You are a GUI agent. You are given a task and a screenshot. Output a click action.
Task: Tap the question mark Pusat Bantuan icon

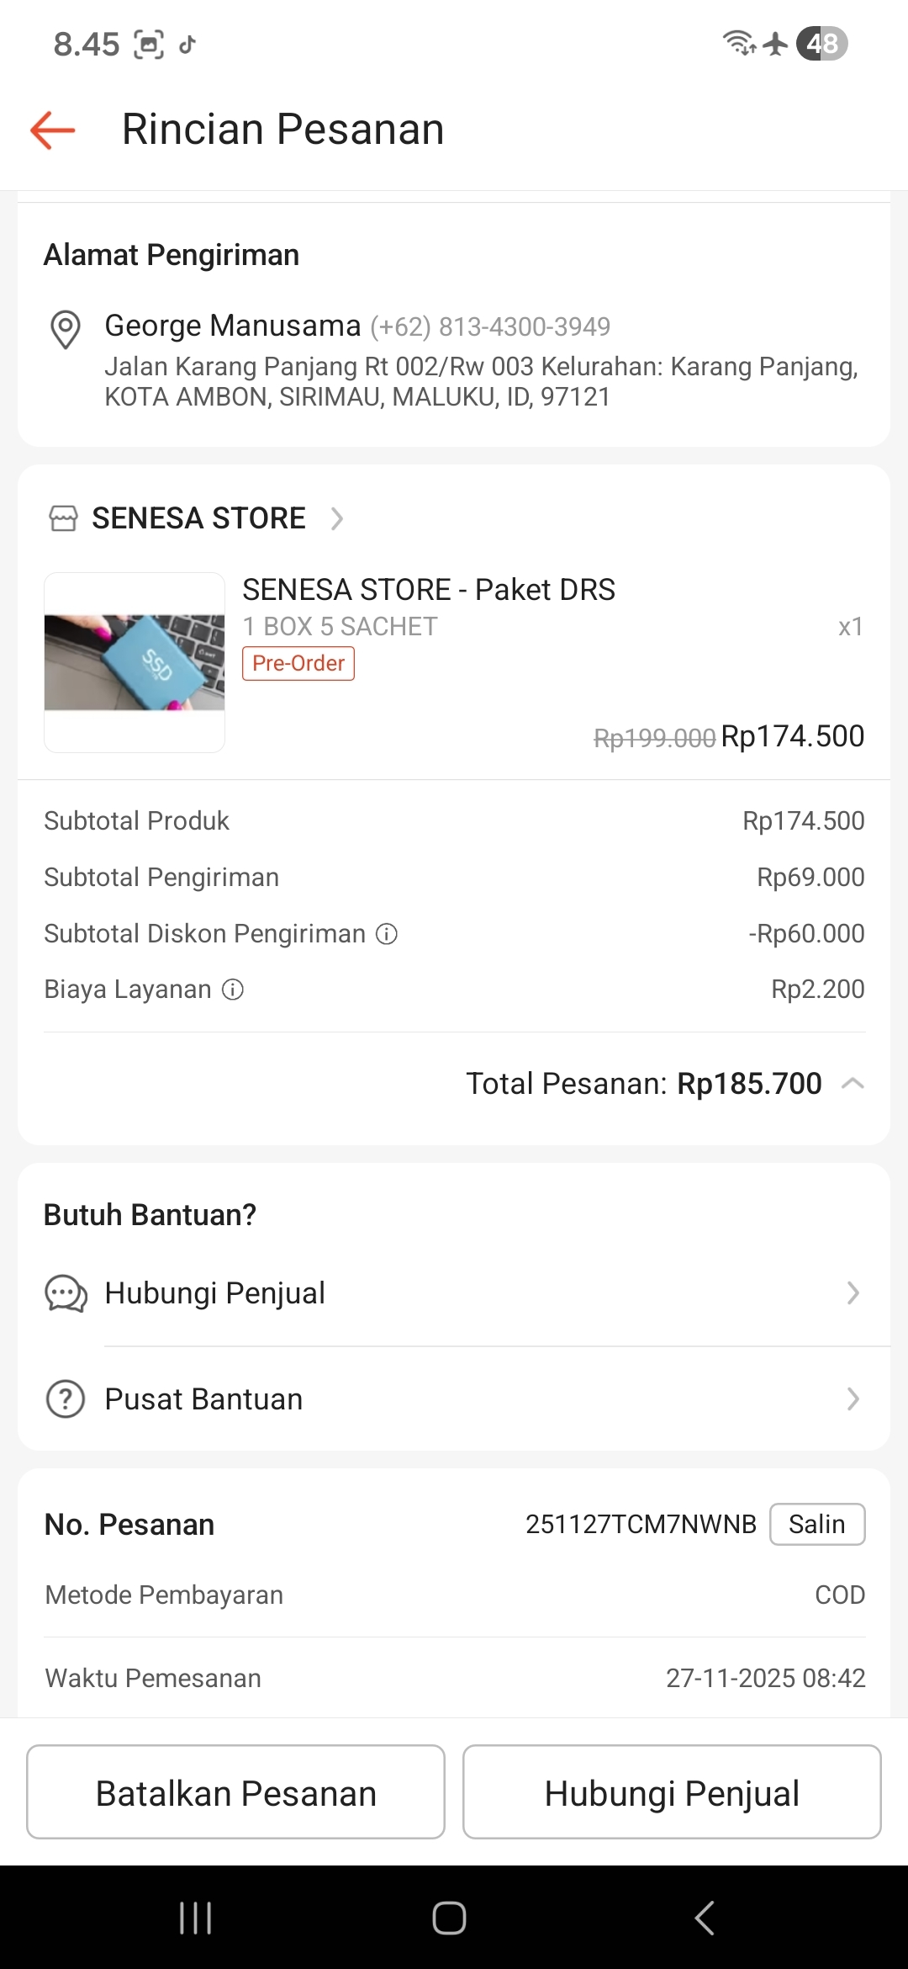point(66,1399)
